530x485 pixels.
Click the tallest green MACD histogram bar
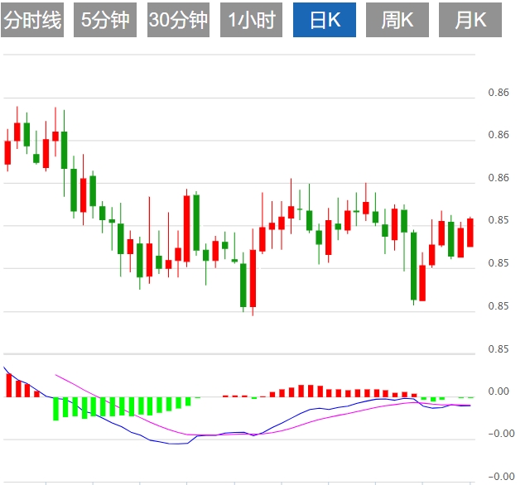[56, 409]
